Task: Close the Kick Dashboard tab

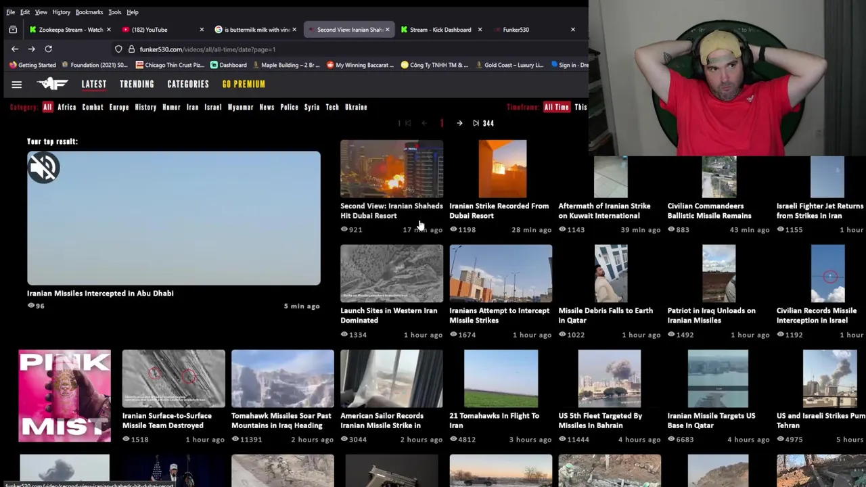Action: (x=480, y=30)
